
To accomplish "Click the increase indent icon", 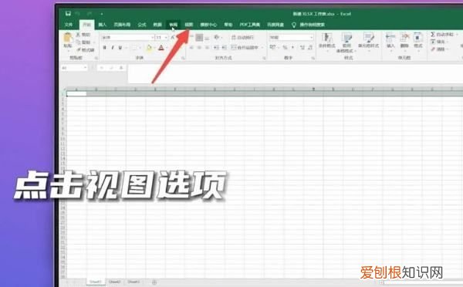I will click(224, 48).
